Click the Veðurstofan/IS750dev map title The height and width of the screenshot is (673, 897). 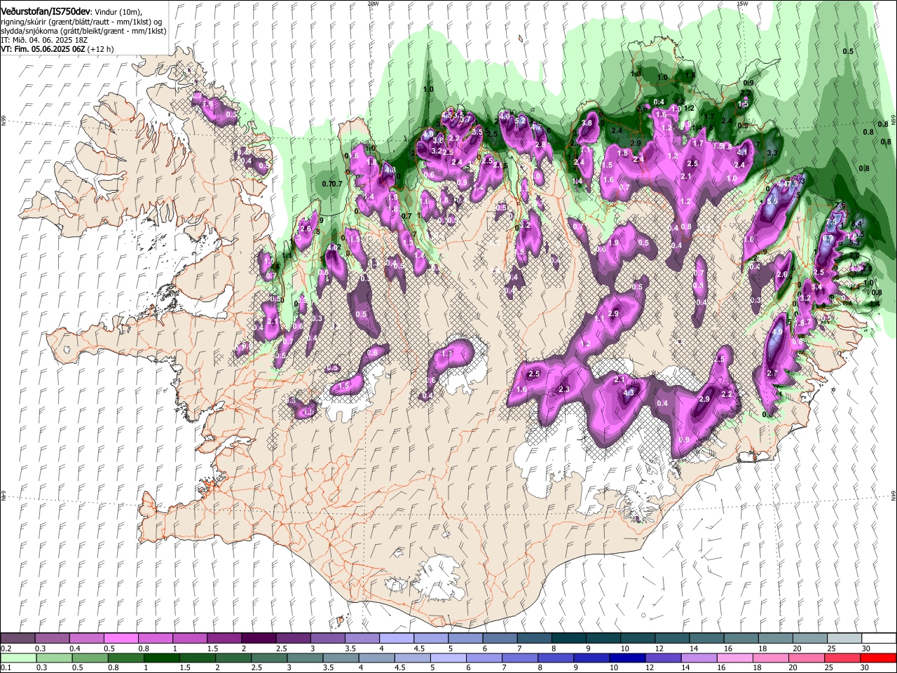[46, 11]
